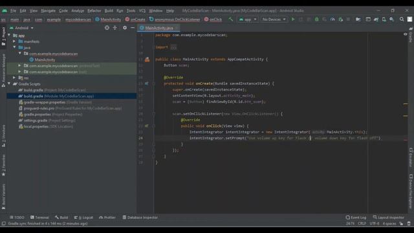Click override gutter icon beside onClick
This screenshot has height=233, width=414.
point(147,126)
